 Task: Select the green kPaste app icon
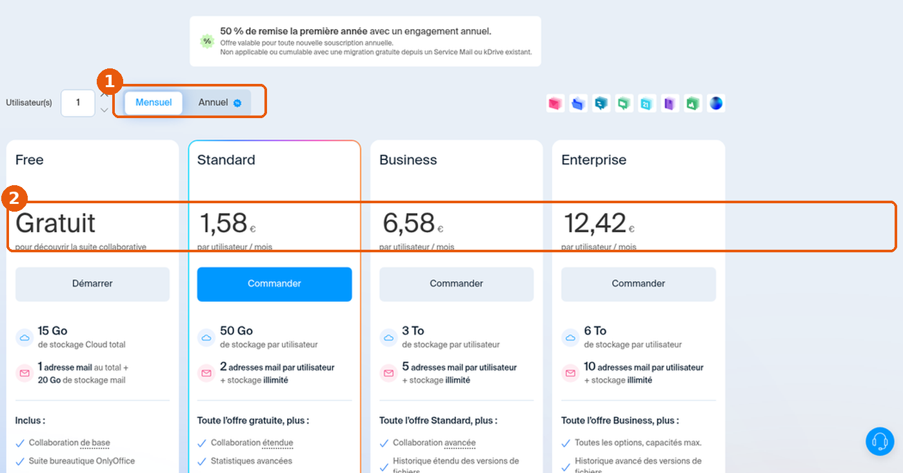pos(693,103)
